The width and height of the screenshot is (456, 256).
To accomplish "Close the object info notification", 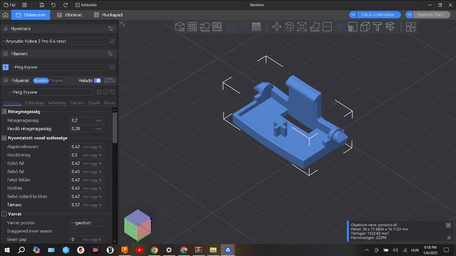I will 449,225.
